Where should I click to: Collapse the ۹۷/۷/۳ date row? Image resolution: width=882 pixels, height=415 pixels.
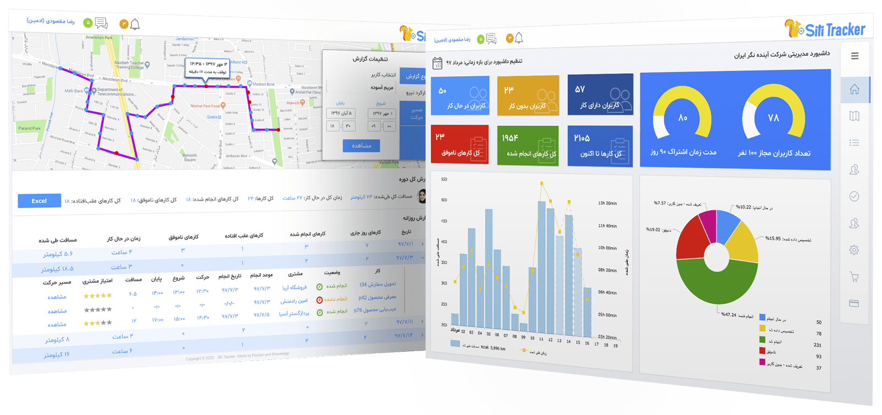(x=423, y=258)
